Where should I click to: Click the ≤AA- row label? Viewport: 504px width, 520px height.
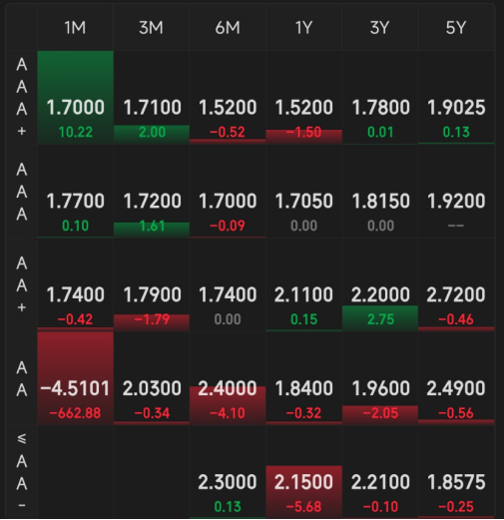(x=22, y=472)
